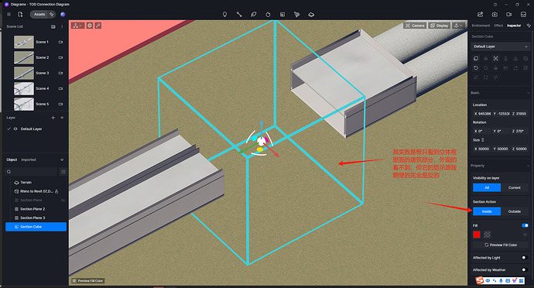Click the camera icon beside Scene 1
This screenshot has width=534, height=288.
point(60,42)
